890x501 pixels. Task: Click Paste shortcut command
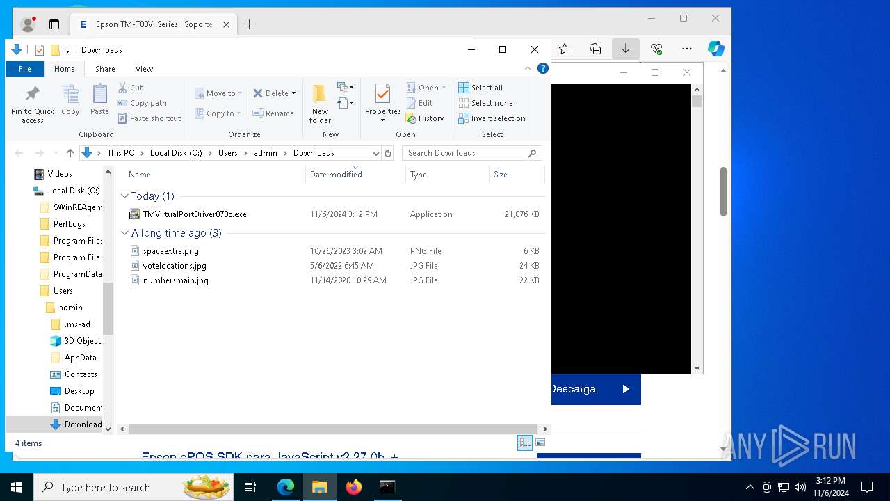coord(149,118)
